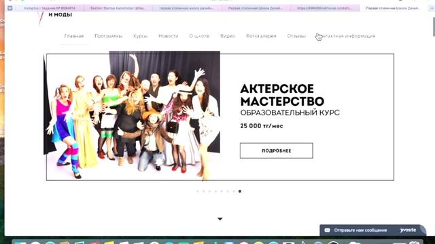Image resolution: width=435 pixels, height=244 pixels.
Task: Open a new browser tab with plus
Action: 432,8
